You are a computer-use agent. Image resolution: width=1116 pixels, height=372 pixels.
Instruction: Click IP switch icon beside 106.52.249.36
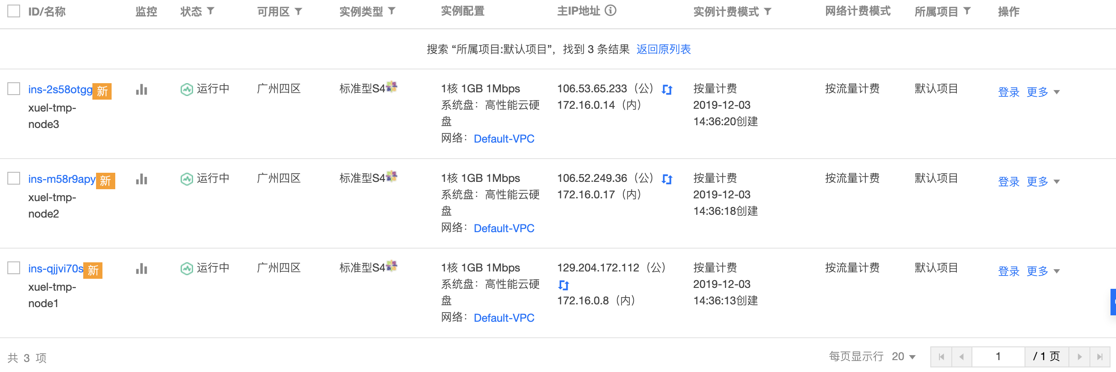click(667, 179)
